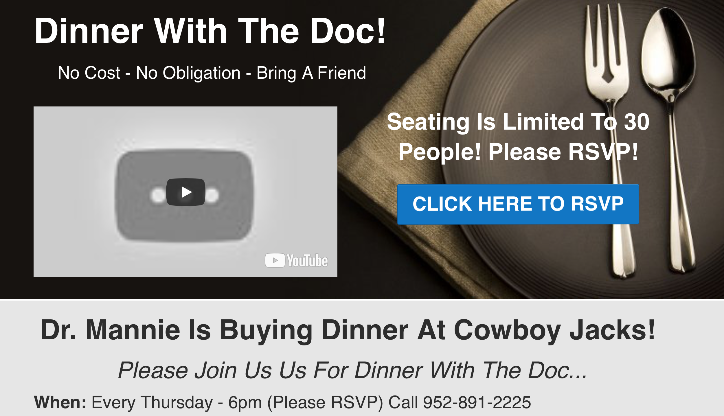This screenshot has width=724, height=416.
Task: Click the bold When: label
Action: 60,402
